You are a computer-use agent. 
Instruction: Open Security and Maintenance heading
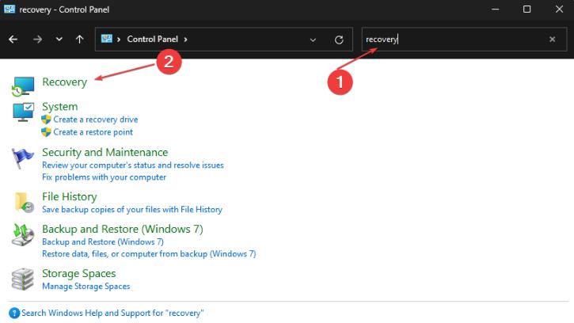[105, 152]
